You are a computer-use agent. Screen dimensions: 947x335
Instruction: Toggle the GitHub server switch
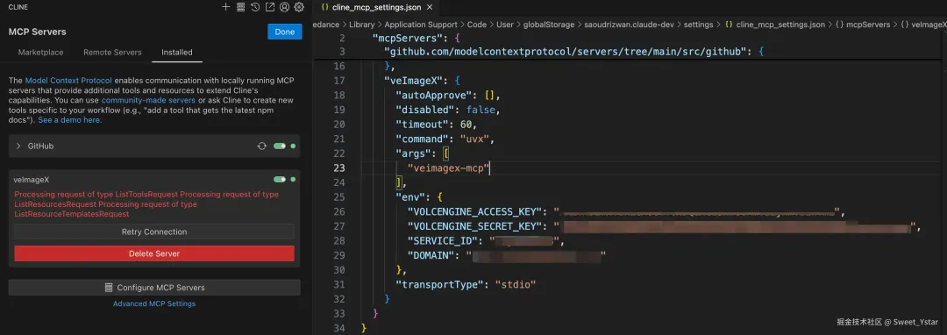pos(279,146)
